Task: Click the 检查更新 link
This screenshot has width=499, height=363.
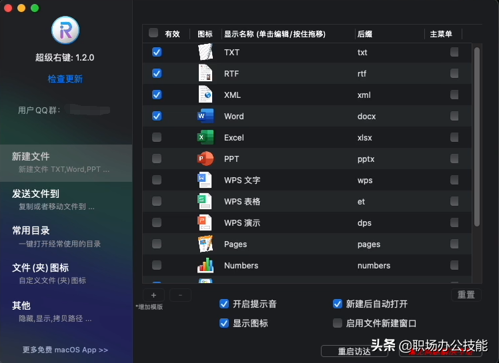Action: (x=65, y=79)
